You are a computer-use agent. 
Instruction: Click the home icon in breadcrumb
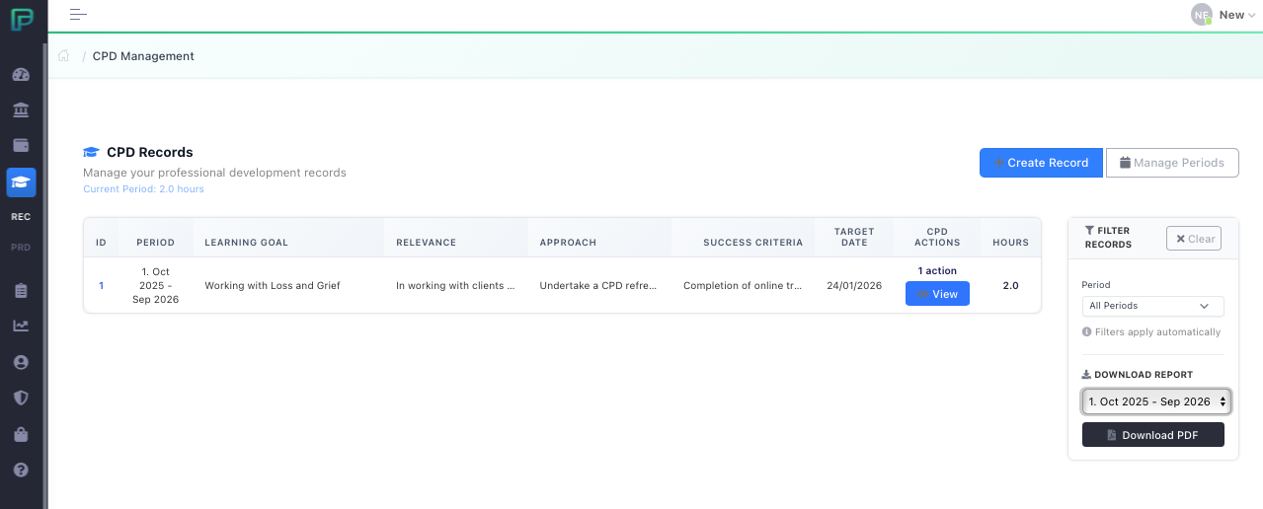click(x=64, y=56)
